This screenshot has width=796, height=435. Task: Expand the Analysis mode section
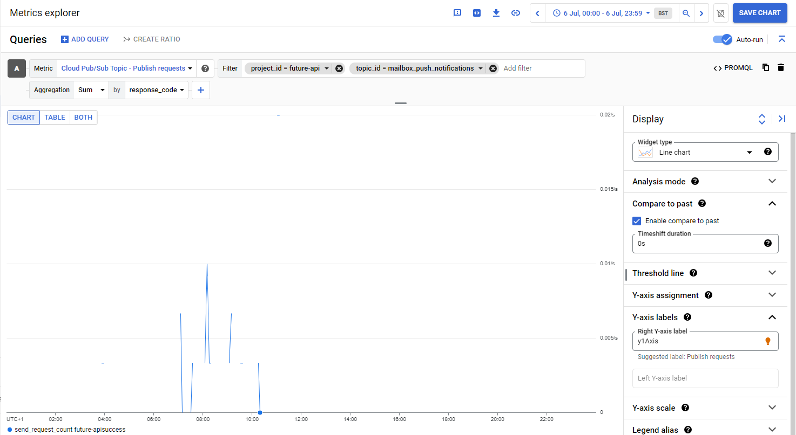click(x=772, y=182)
